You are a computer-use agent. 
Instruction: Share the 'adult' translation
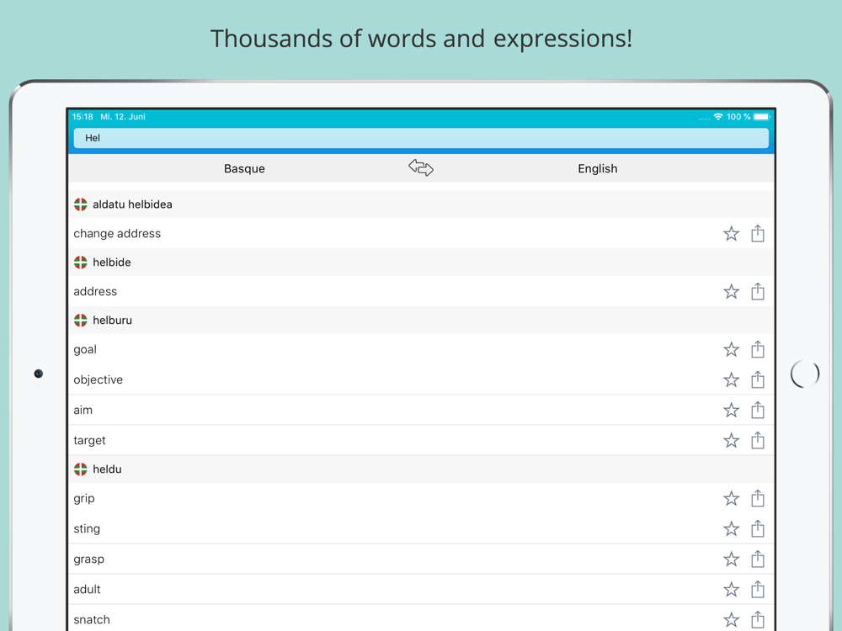[x=757, y=589]
